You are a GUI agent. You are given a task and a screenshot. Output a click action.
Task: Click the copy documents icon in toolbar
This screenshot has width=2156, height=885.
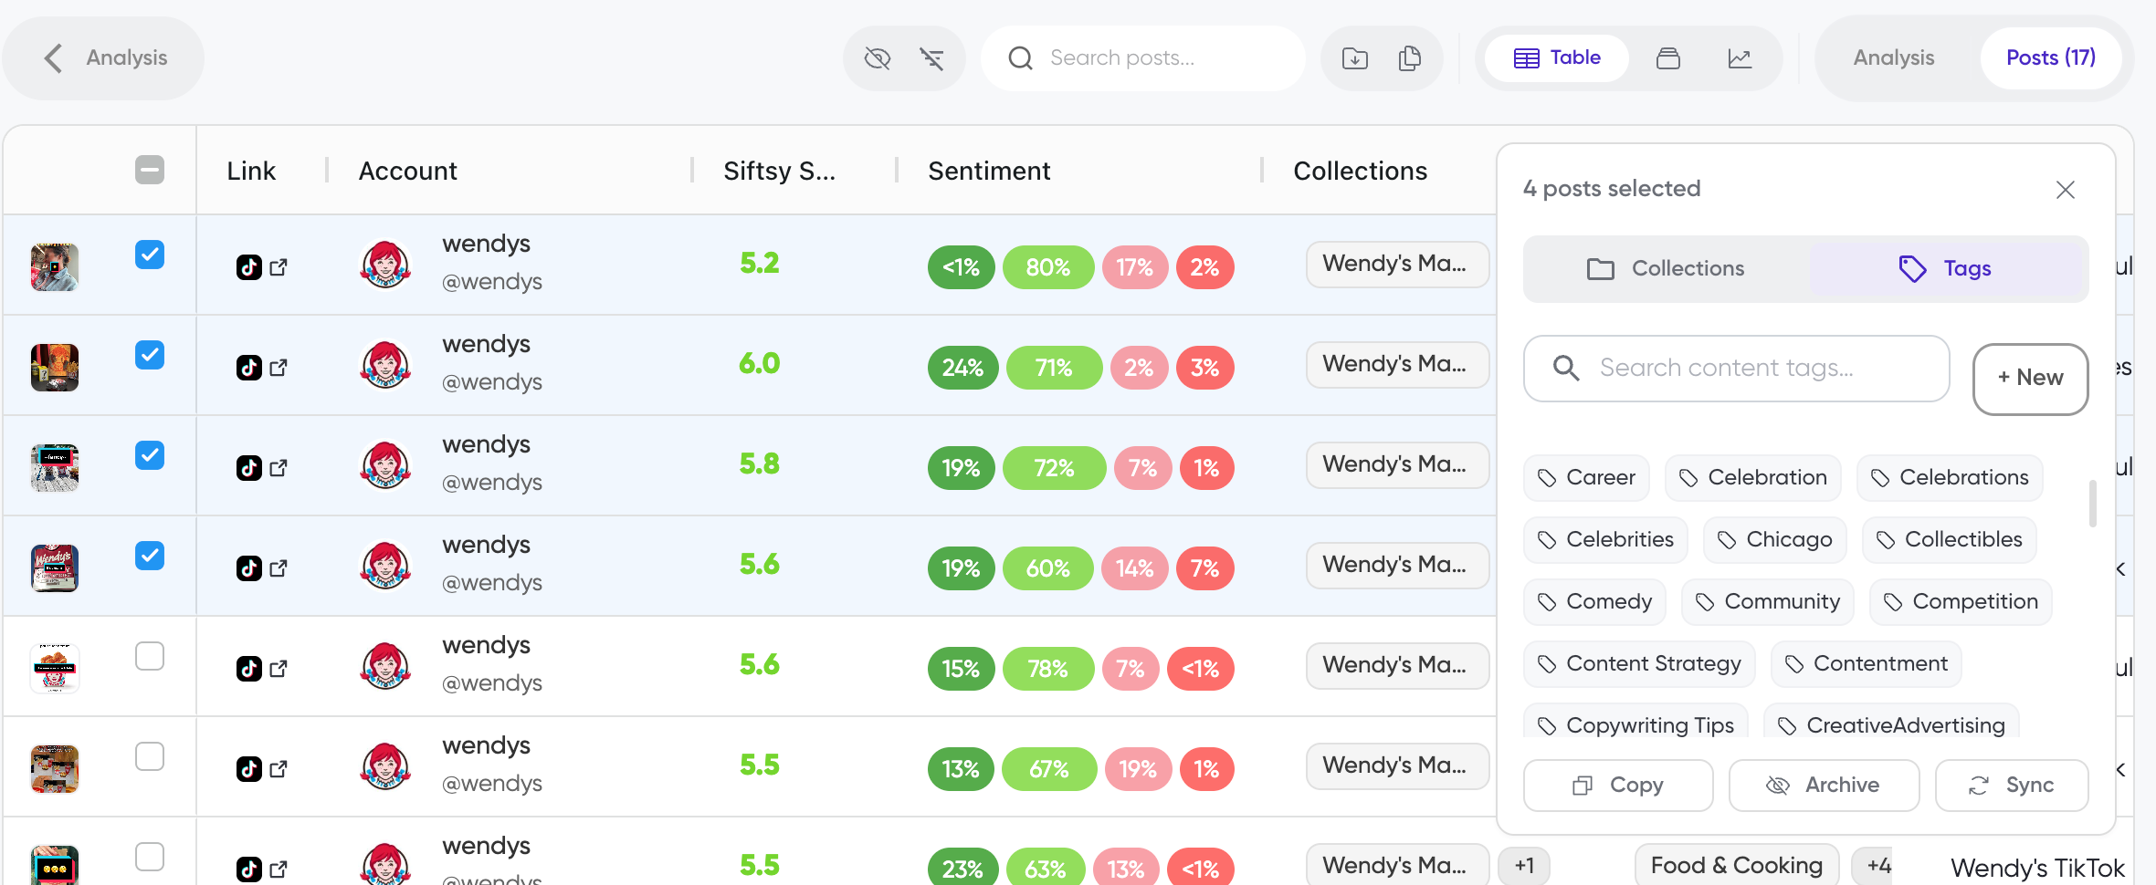click(x=1410, y=58)
